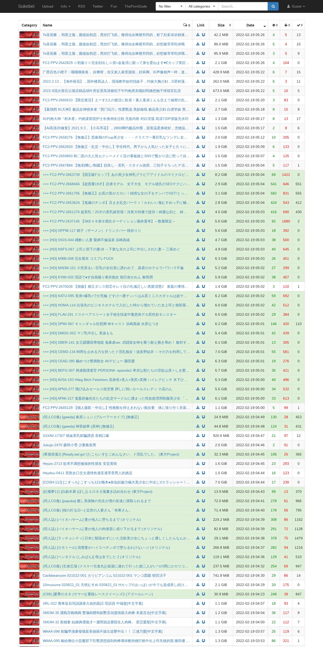Download torrent for the 920.6 MiB entry
323x647 pixels.
pos(198,436)
